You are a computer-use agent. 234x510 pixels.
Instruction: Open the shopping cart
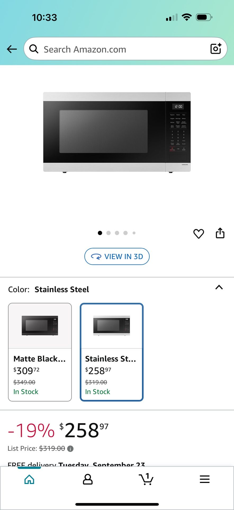[x=146, y=479]
